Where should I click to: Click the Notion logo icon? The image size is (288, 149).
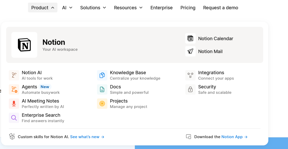coord(24,45)
